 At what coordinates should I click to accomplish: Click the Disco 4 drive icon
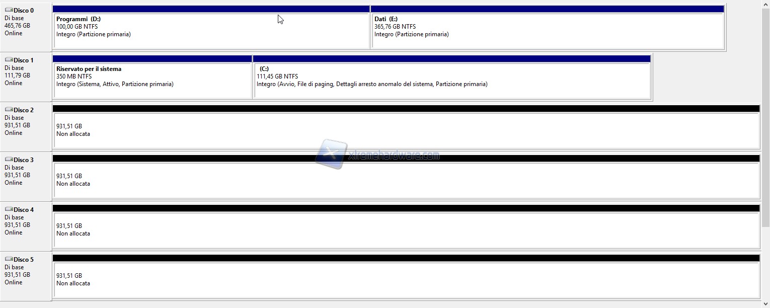pyautogui.click(x=9, y=209)
